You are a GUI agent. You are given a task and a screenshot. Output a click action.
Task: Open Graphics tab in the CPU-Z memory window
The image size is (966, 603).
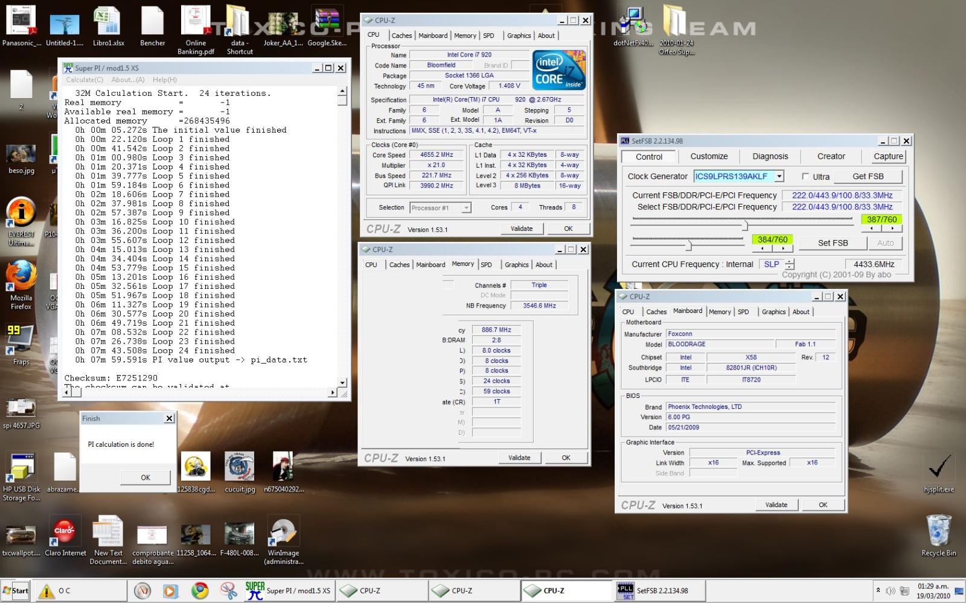click(517, 265)
